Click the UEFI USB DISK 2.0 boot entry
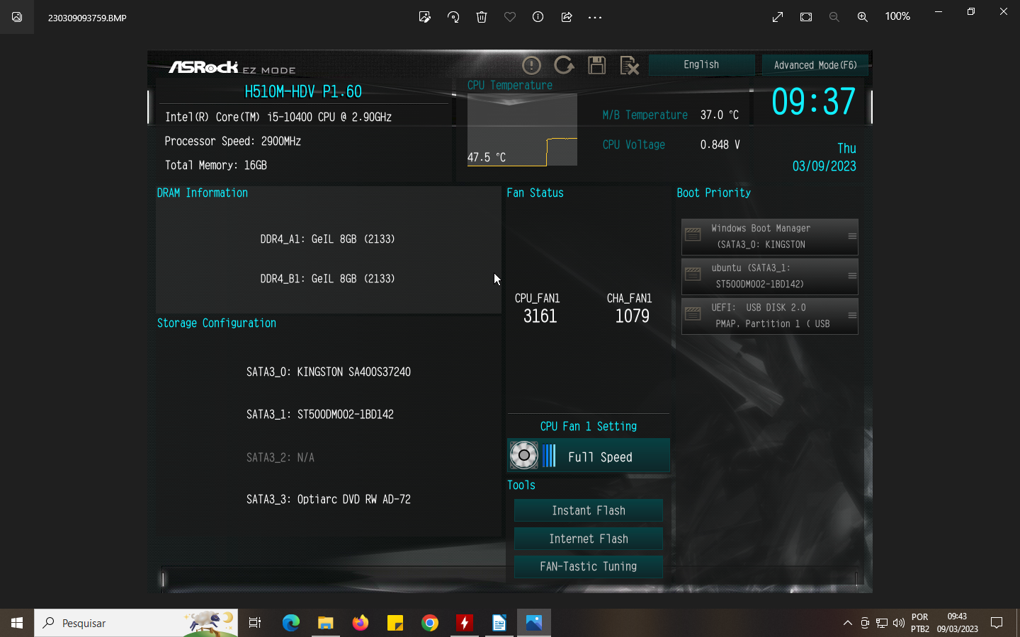This screenshot has height=637, width=1020. point(769,316)
